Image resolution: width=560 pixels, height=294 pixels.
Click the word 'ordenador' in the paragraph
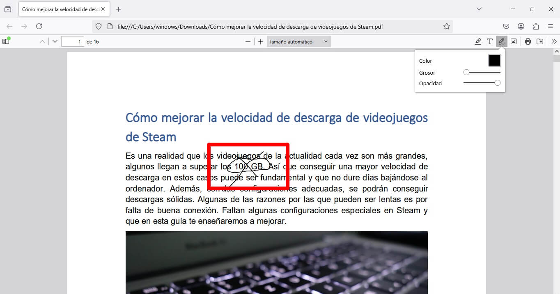(144, 189)
